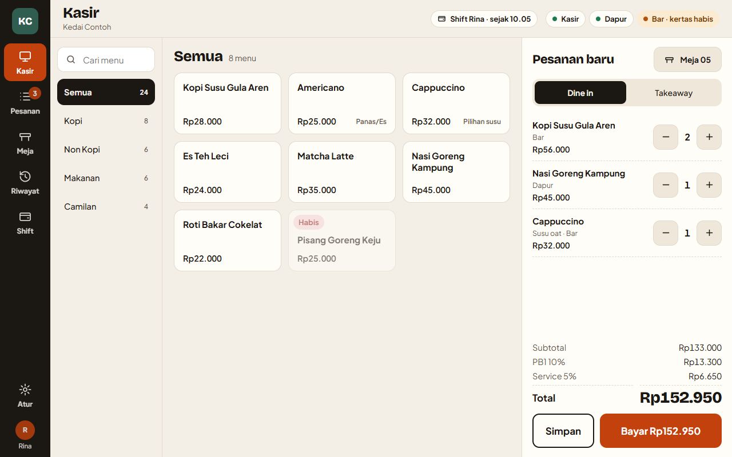Add Cappuccino menu card to order
732x457 pixels.
click(456, 103)
